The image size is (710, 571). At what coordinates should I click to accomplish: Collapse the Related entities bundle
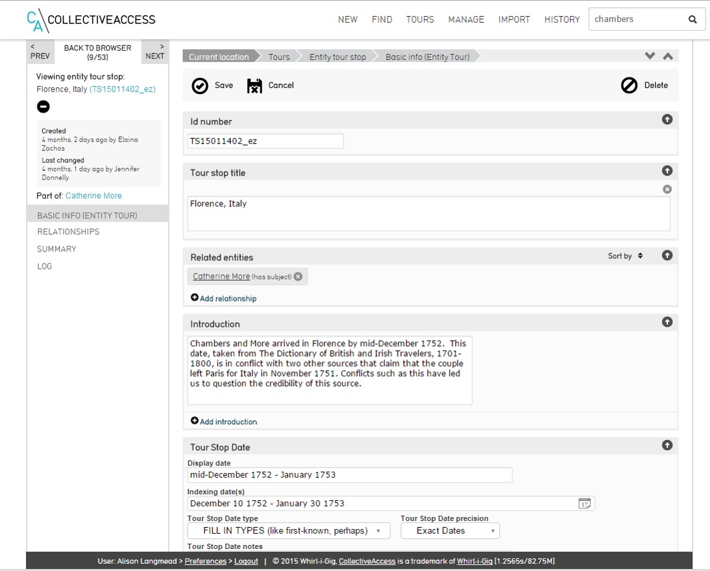click(x=667, y=255)
